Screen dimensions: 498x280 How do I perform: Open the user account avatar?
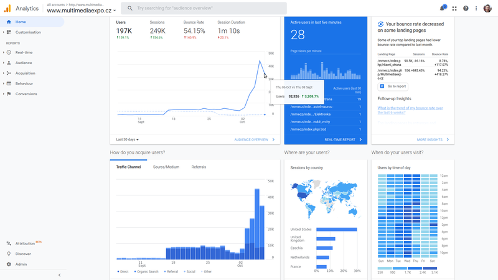[487, 9]
